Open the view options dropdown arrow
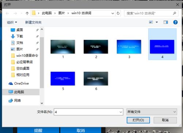 (x=157, y=22)
